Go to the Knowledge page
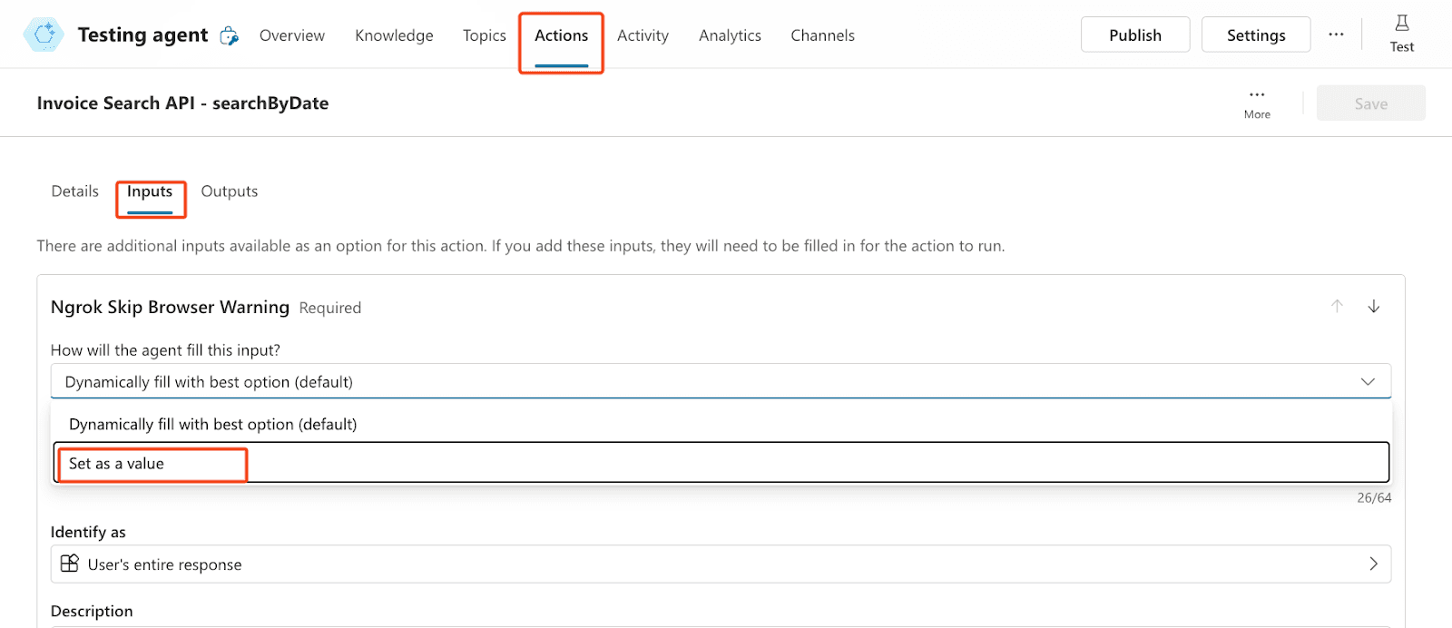The image size is (1452, 628). [394, 35]
